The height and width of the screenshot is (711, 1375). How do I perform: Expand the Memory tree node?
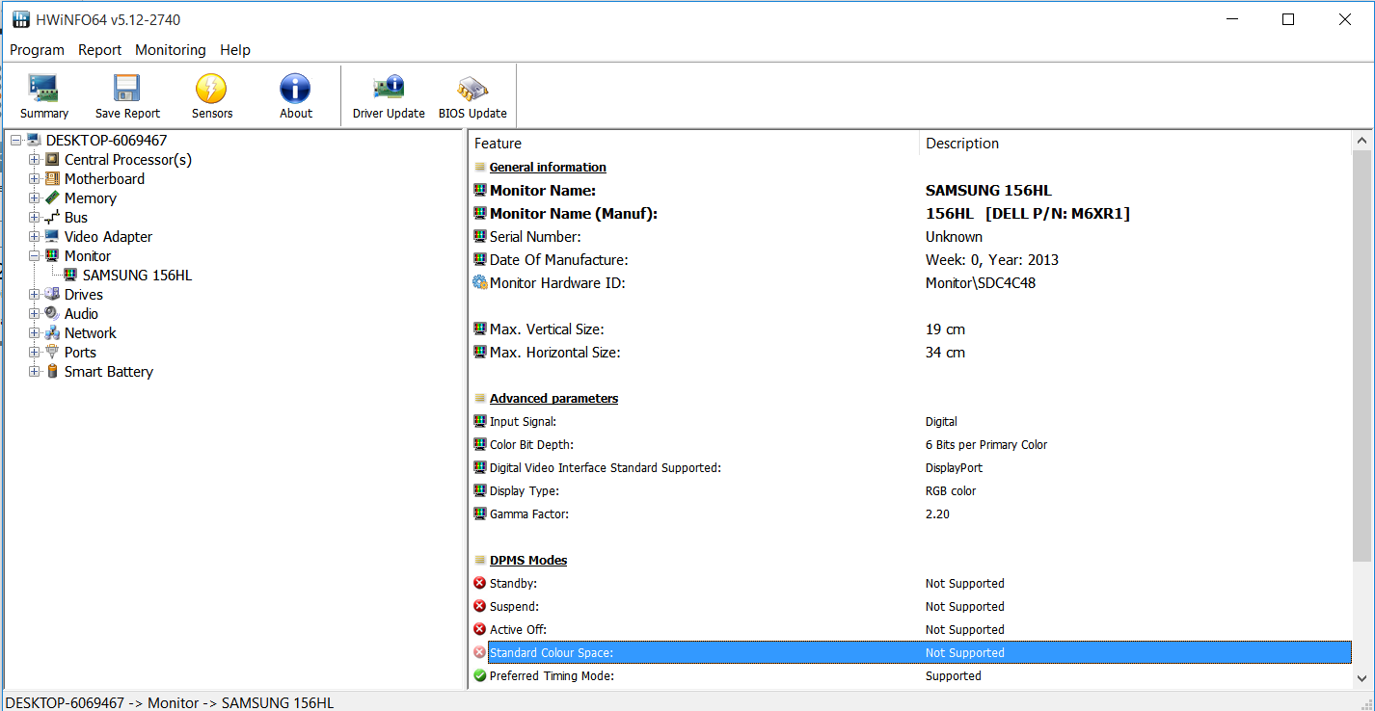[x=35, y=198]
